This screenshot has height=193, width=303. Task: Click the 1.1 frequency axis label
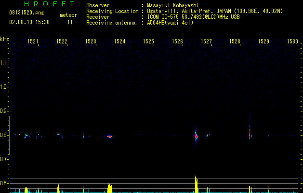coord(4,63)
